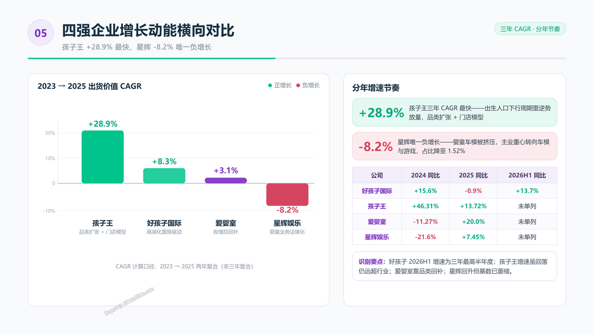
Task: Click the CAGR 计算口径 footnote
Action: (186, 266)
